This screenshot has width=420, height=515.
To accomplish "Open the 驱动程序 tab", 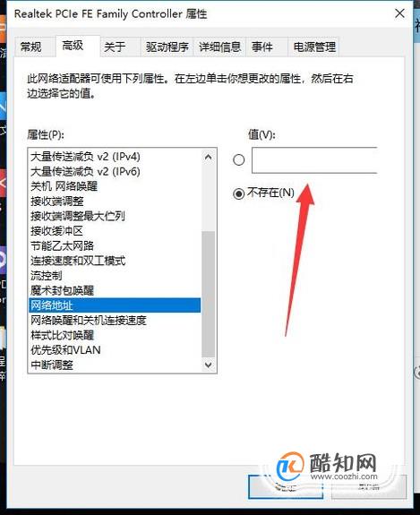I will click(x=167, y=47).
